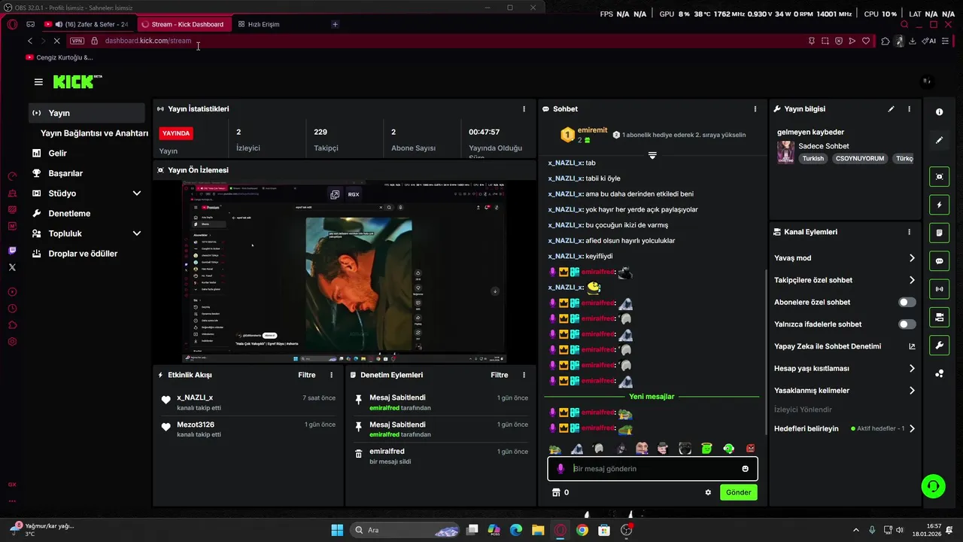Open Windows Start button on taskbar
This screenshot has width=963, height=542.
coord(337,530)
